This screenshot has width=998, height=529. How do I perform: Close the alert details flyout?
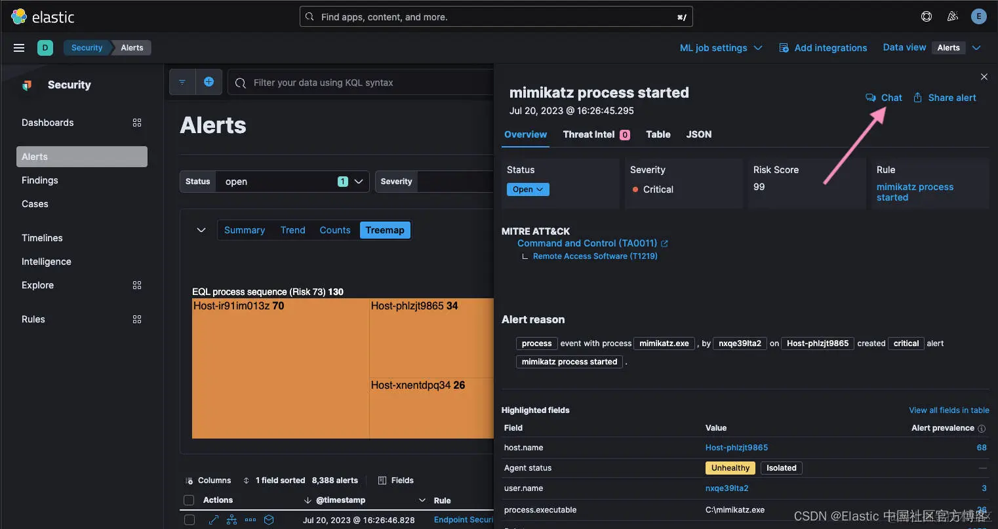pyautogui.click(x=984, y=77)
